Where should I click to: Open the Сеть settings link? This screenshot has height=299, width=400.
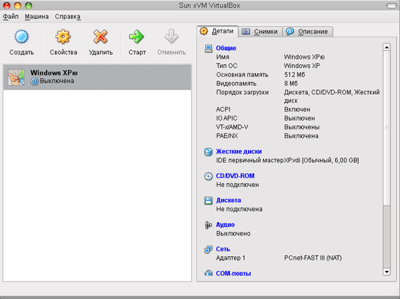click(223, 249)
